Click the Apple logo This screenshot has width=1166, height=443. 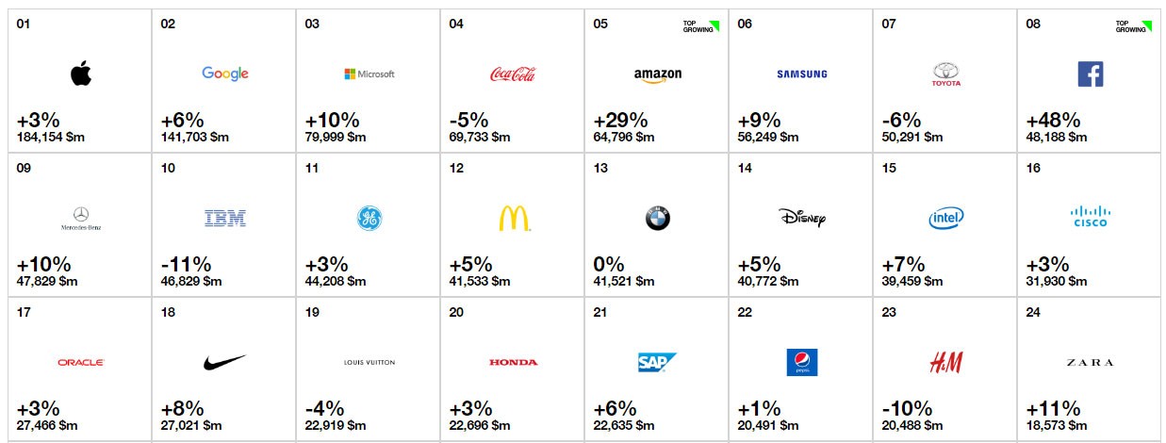81,74
